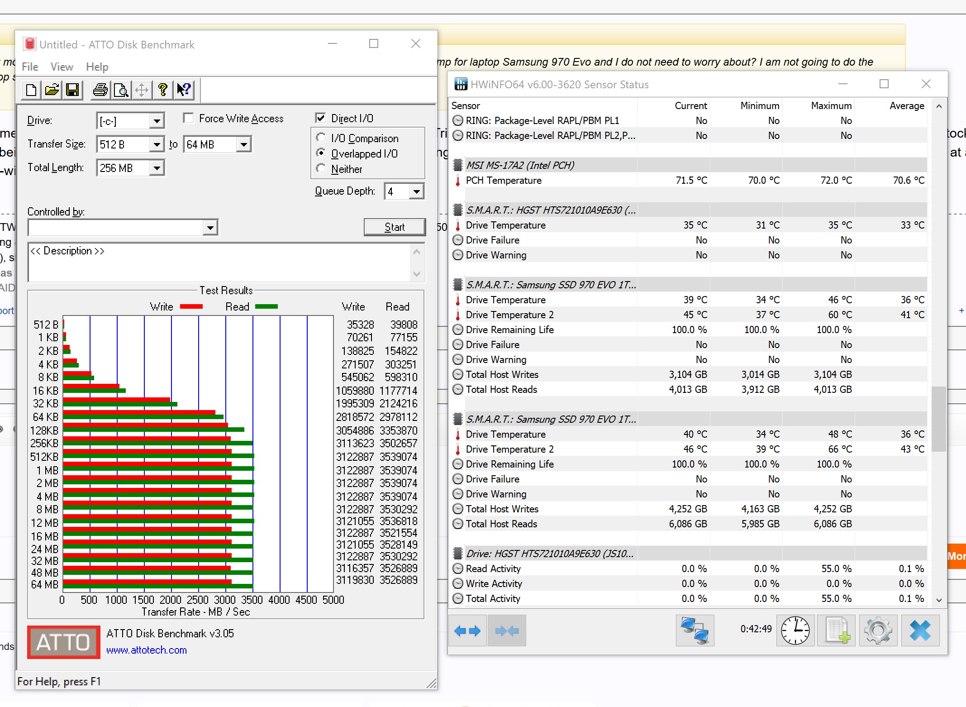
Task: Click the Total Activity sensor row
Action: point(688,598)
